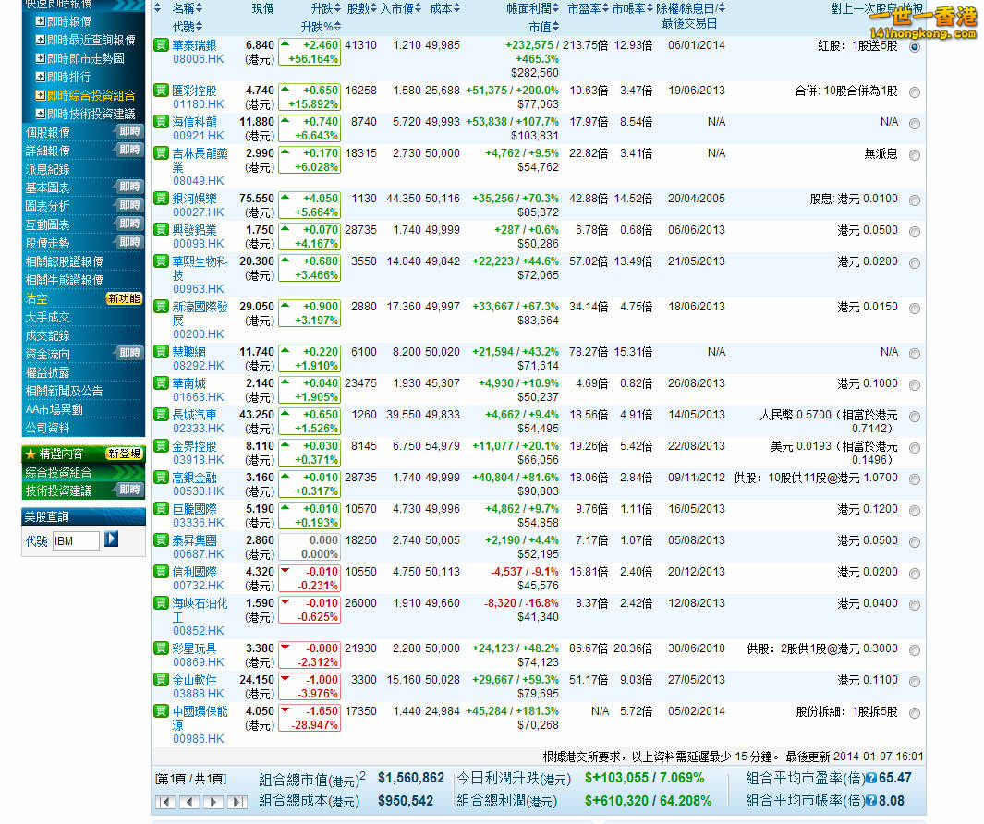Open stock code link 00027.HK
This screenshot has width=984, height=824.
[x=199, y=212]
